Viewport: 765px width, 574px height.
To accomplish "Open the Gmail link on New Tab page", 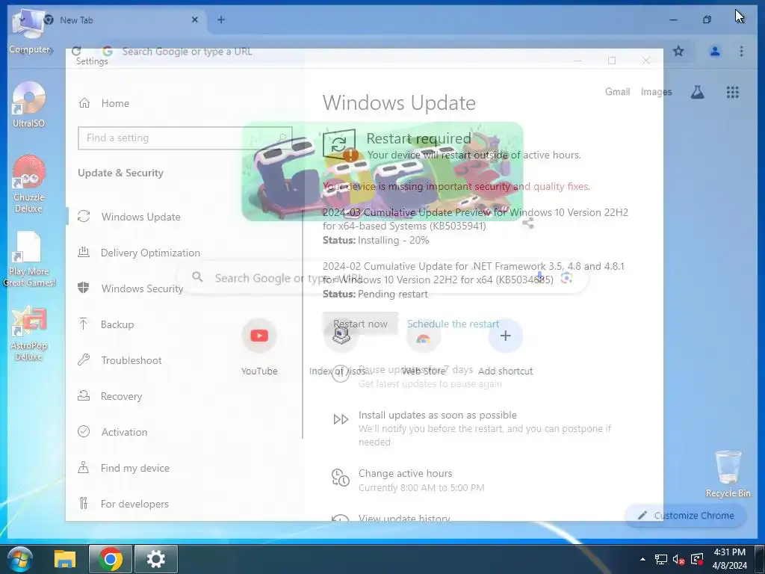I will [617, 92].
